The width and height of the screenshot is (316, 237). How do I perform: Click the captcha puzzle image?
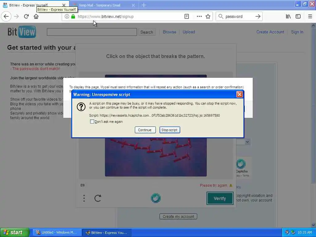156,157
